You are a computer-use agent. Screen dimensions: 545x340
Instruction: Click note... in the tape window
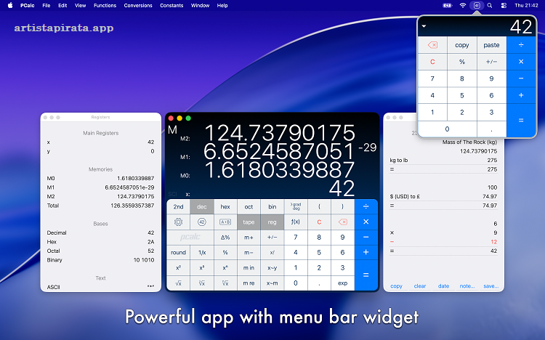467,286
